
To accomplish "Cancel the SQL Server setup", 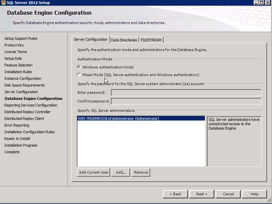I will pyautogui.click(x=228, y=194).
